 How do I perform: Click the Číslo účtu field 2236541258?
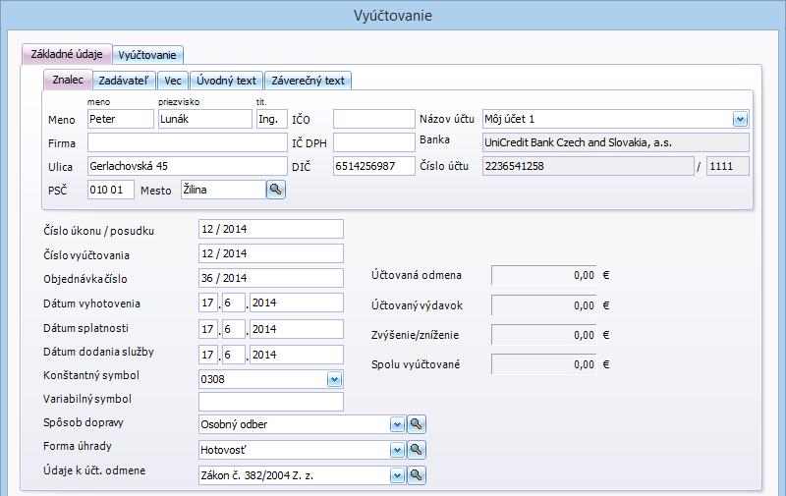(x=588, y=166)
